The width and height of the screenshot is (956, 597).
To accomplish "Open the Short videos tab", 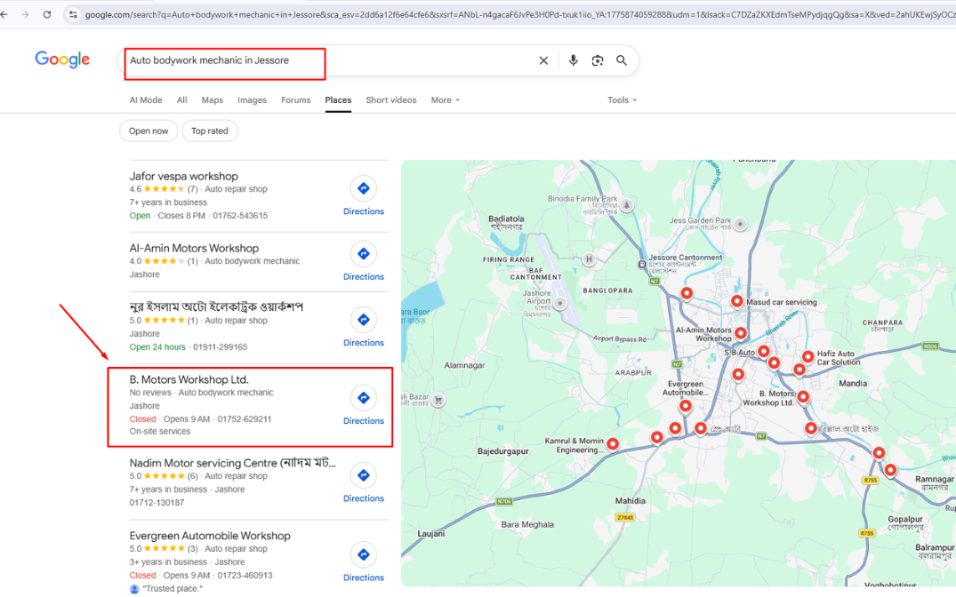I will coord(390,100).
